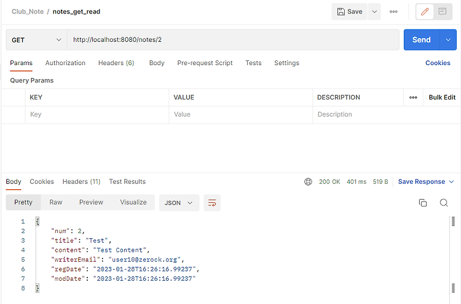The height and width of the screenshot is (304, 461).
Task: Open the response Headers (11) tab
Action: (x=81, y=182)
